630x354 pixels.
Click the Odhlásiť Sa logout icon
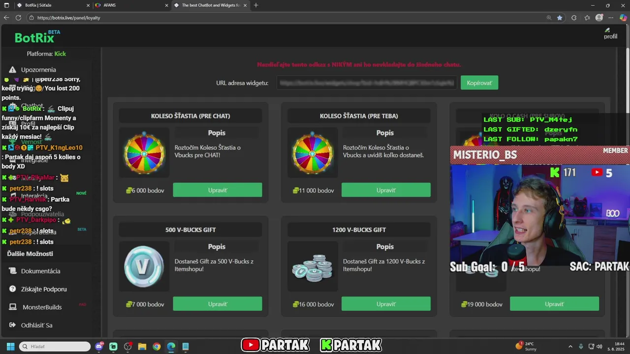(12, 325)
